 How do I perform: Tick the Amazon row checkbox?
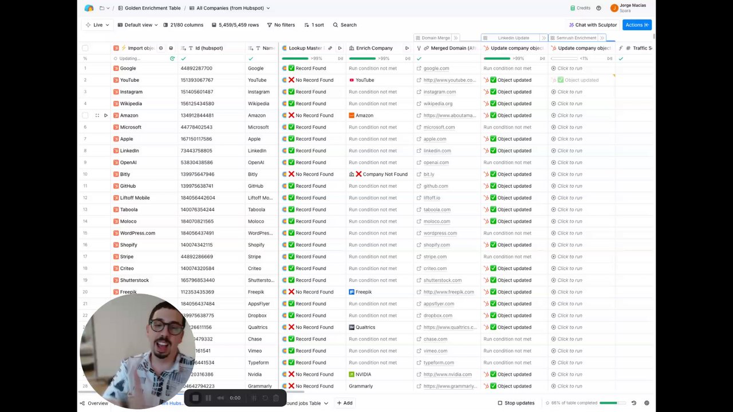coord(85,116)
